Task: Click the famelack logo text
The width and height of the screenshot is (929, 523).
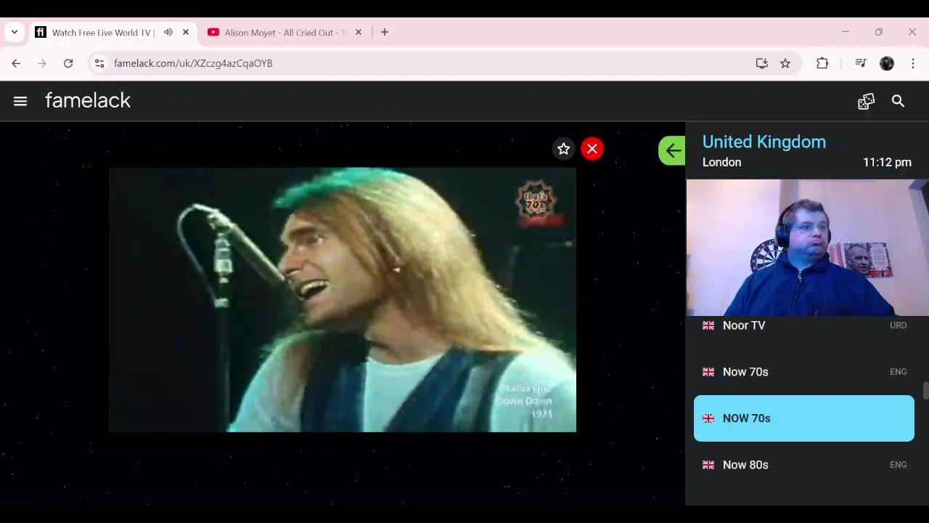Action: click(88, 100)
